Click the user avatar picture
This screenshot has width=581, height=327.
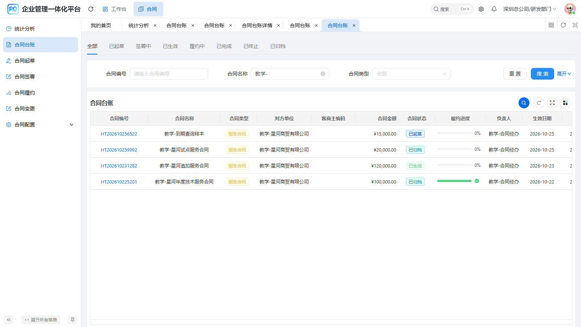click(x=570, y=9)
